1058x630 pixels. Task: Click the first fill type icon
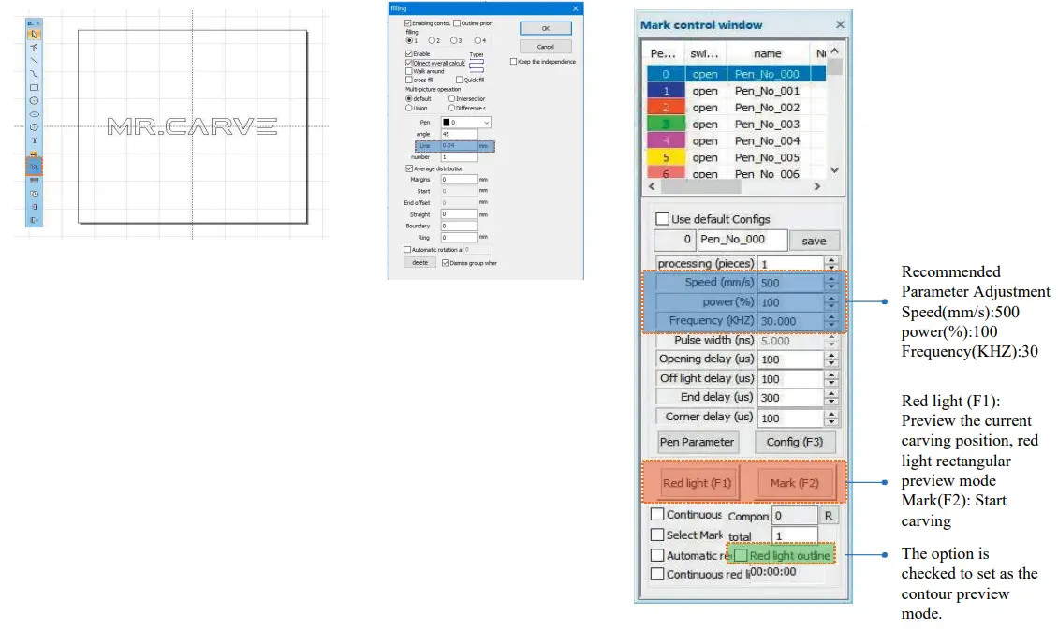click(x=477, y=62)
